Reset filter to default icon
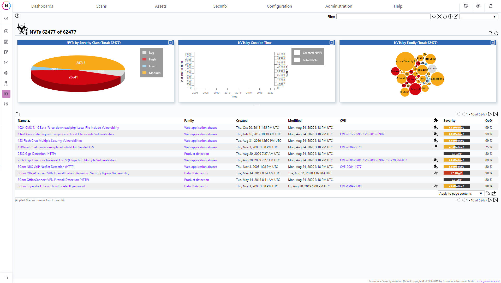This screenshot has height=283, width=501. (445, 16)
